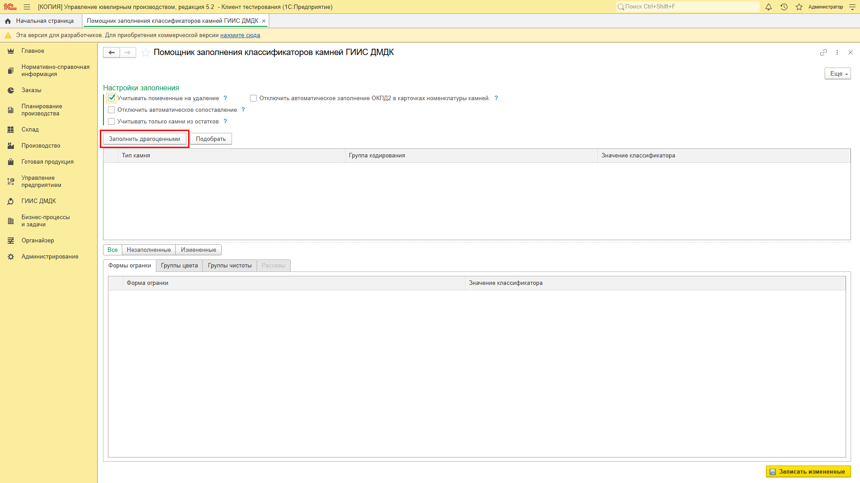Open the ГИИС ДМДК section
Screen dimensions: 860x483
[39, 201]
